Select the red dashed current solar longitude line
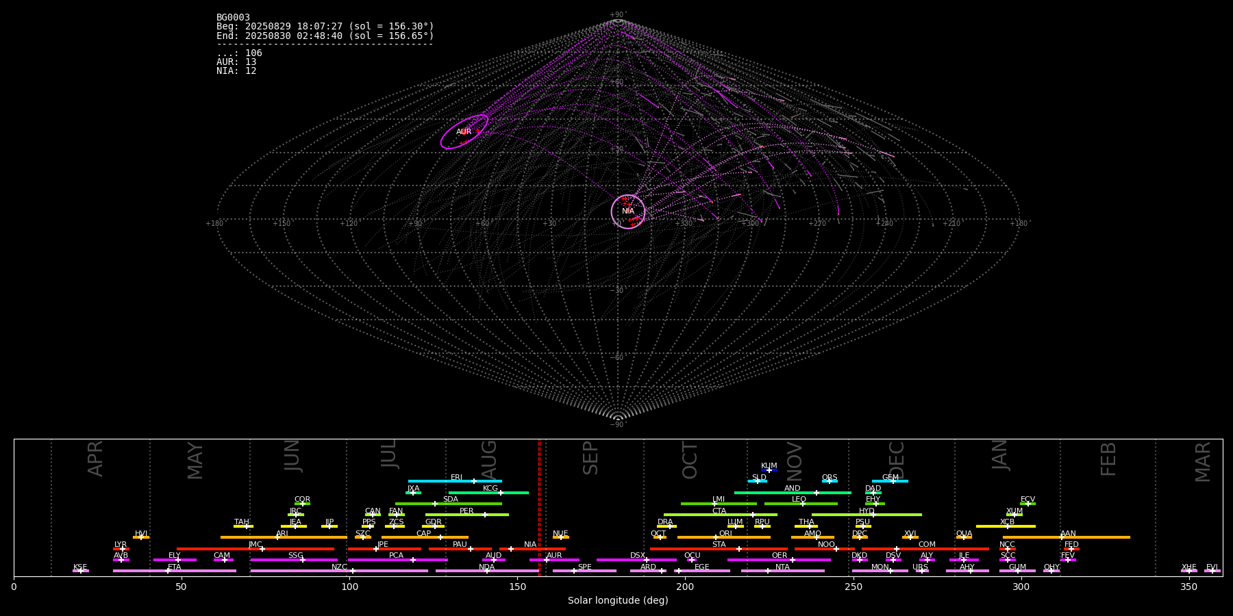The width and height of the screenshot is (1233, 616). [x=539, y=506]
